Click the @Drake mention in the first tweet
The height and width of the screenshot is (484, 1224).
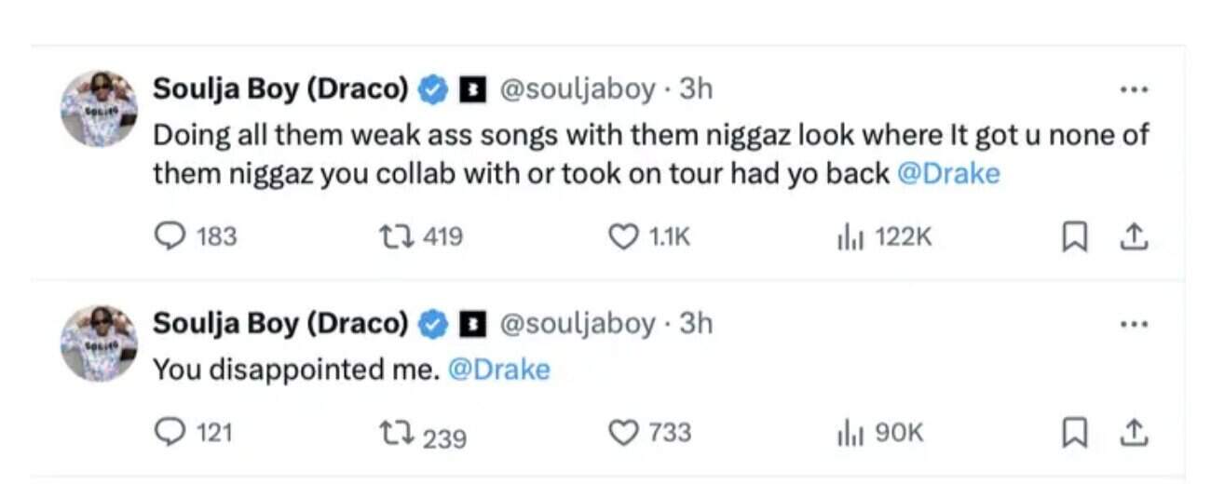click(948, 174)
